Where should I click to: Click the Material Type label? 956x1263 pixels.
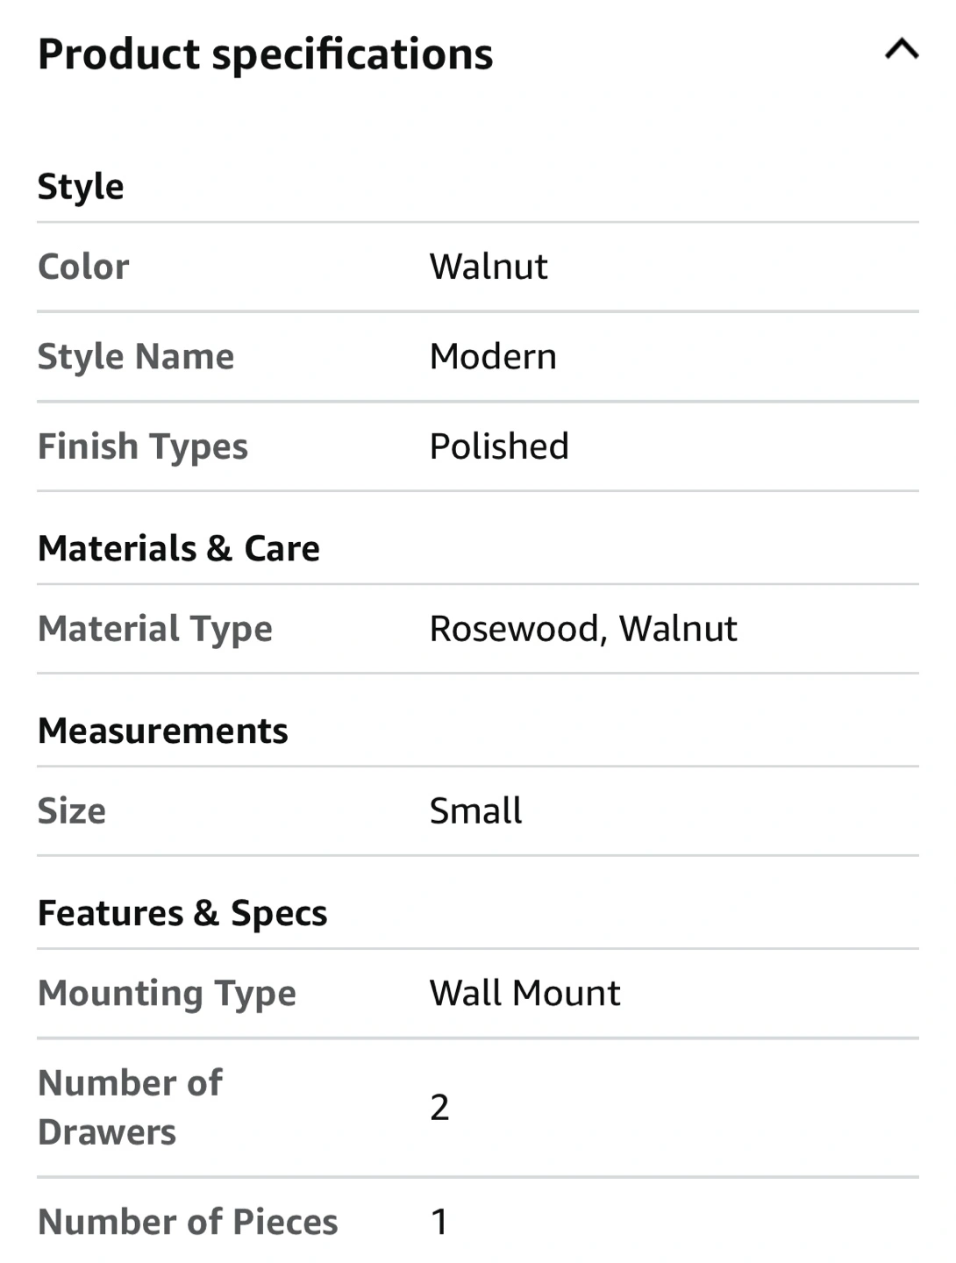pyautogui.click(x=155, y=630)
